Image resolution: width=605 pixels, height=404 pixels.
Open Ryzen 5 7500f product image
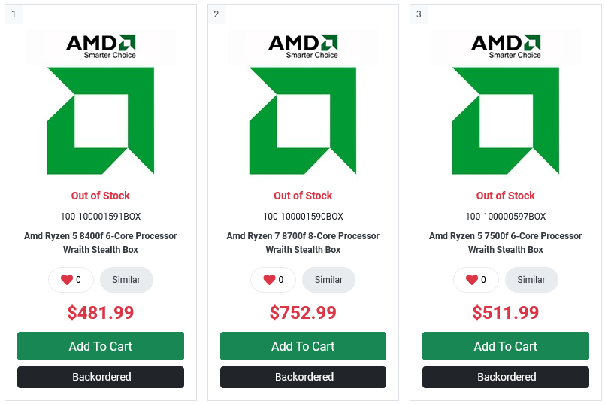click(506, 120)
